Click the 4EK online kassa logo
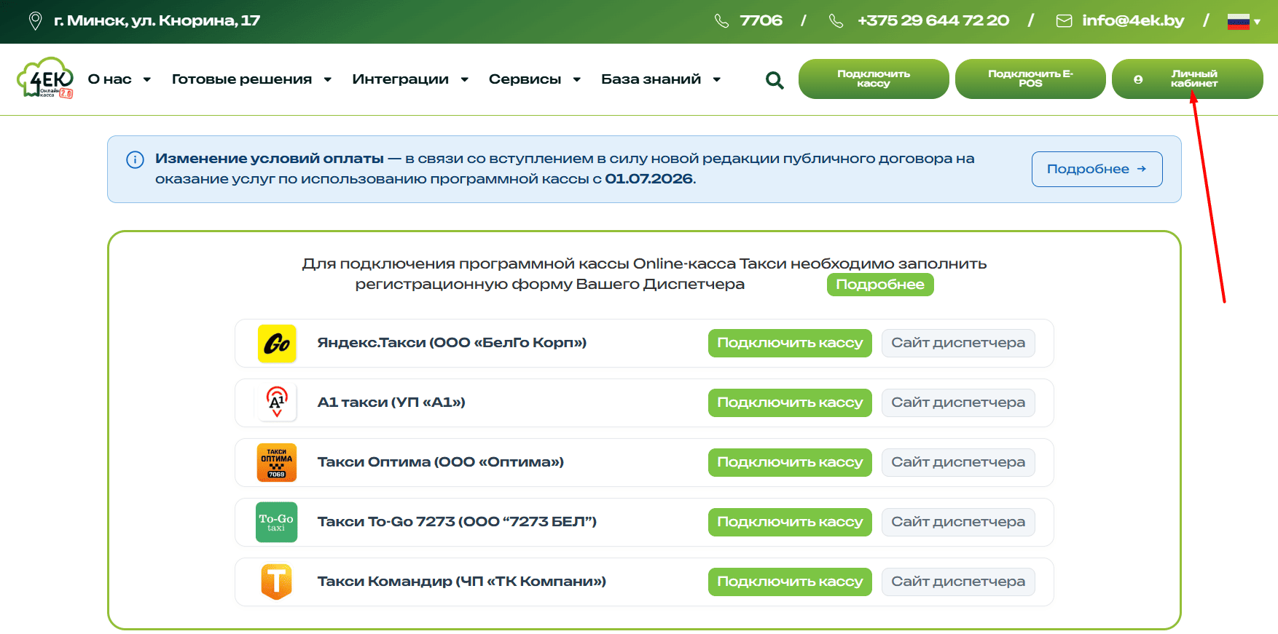 45,78
